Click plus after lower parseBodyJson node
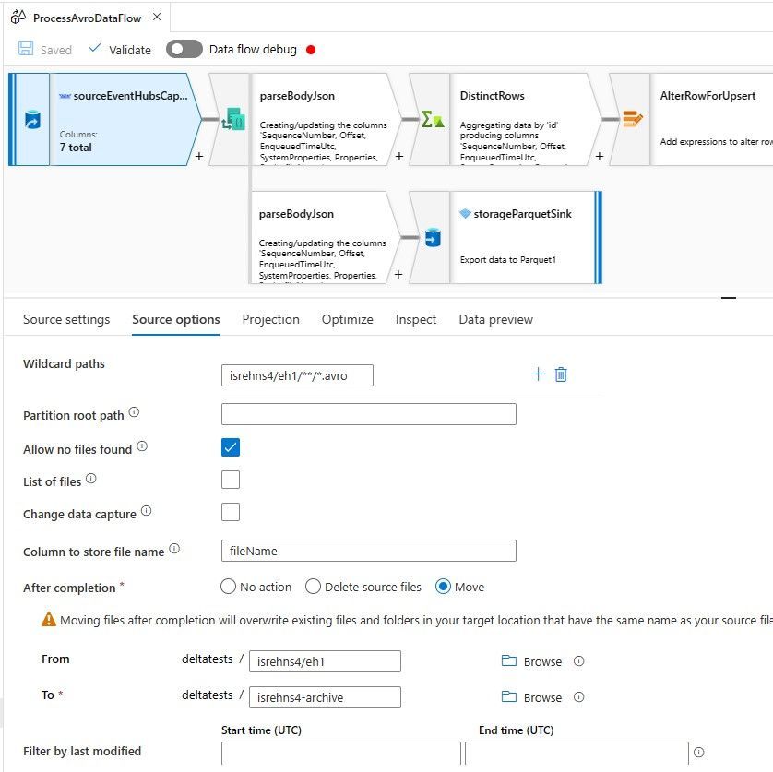Screen dimensions: 773x772 click(x=398, y=275)
